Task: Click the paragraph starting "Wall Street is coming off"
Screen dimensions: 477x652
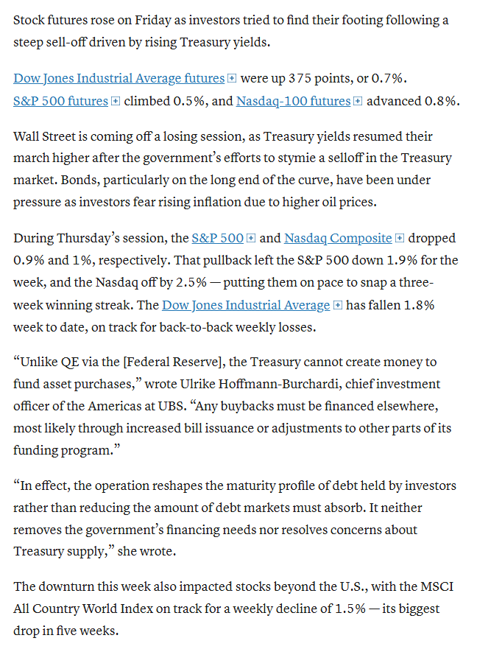Action: (x=233, y=169)
